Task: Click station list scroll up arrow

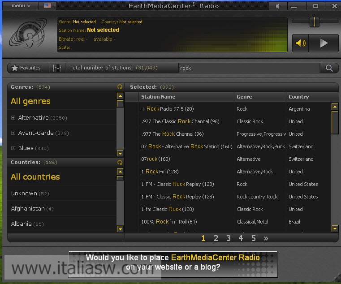Action: tap(335, 107)
